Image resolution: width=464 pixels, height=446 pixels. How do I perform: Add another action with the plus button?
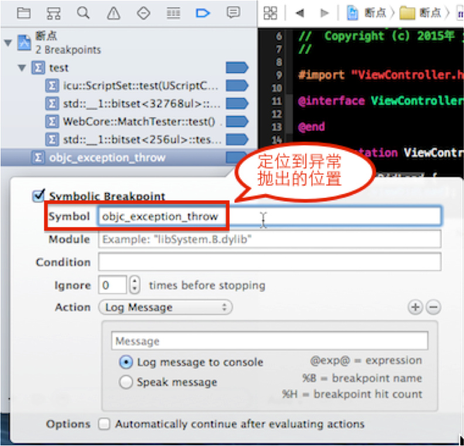(415, 307)
